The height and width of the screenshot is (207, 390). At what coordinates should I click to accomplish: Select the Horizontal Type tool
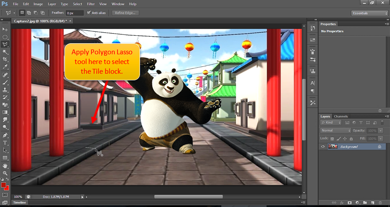click(x=5, y=143)
